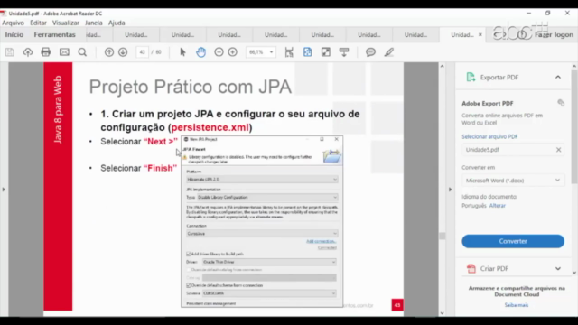Screen dimensions: 578x325
Task: Click the Save file icon
Action: coord(10,52)
